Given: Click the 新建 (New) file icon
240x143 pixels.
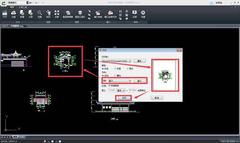Looking at the screenshot, I should point(22,14).
